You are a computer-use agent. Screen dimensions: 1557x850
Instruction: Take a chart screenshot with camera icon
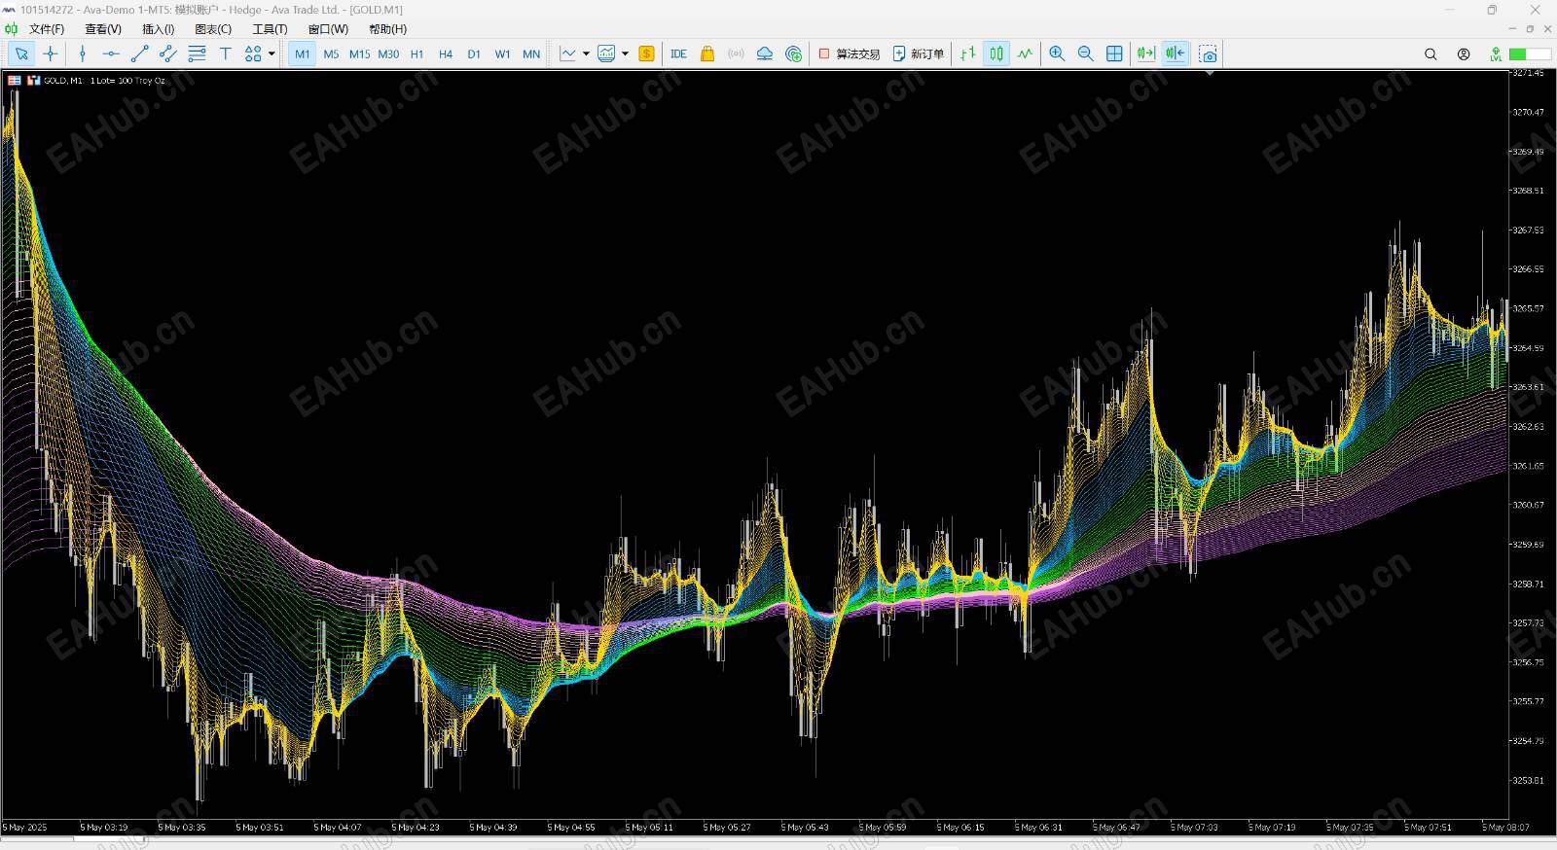point(1208,54)
